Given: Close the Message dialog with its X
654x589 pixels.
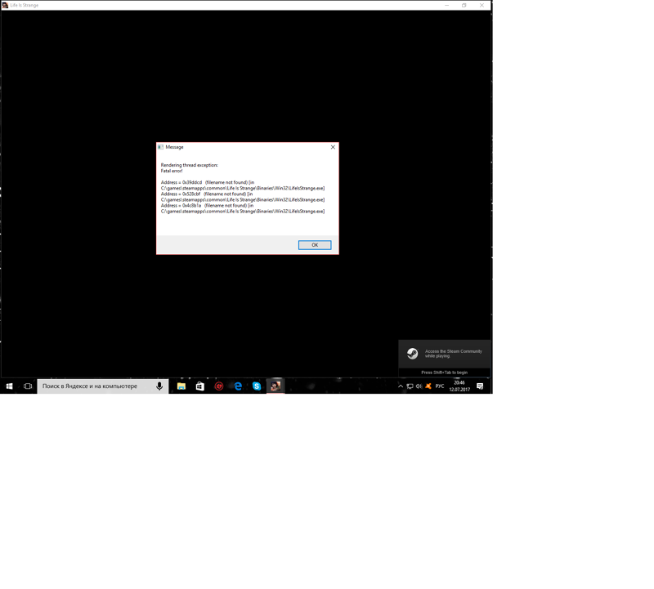Looking at the screenshot, I should [x=333, y=147].
